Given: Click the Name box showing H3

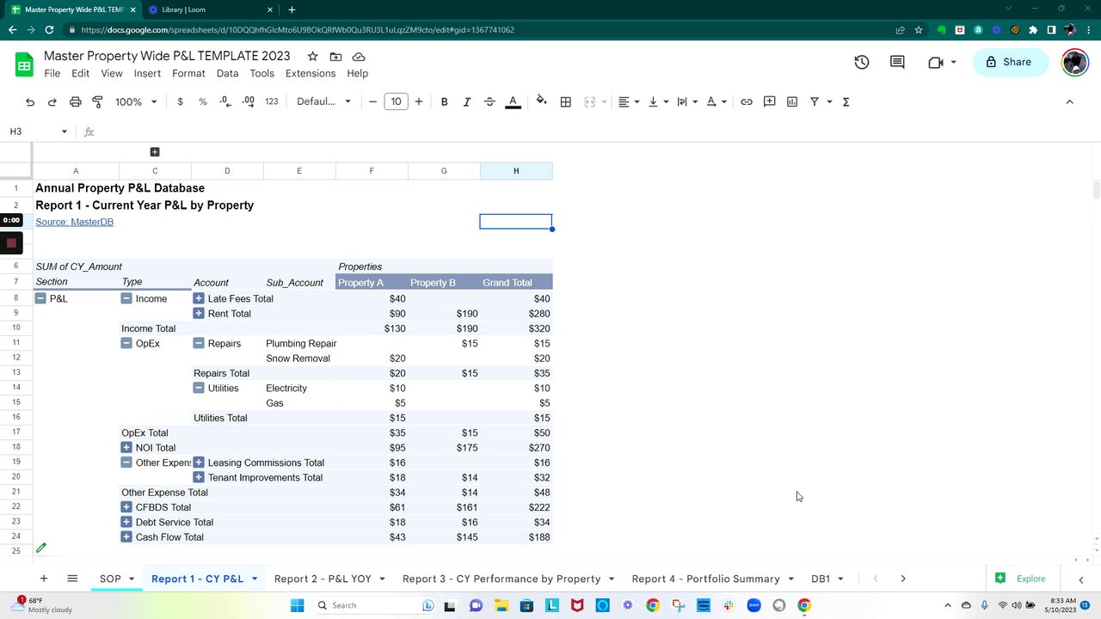Looking at the screenshot, I should tap(39, 132).
